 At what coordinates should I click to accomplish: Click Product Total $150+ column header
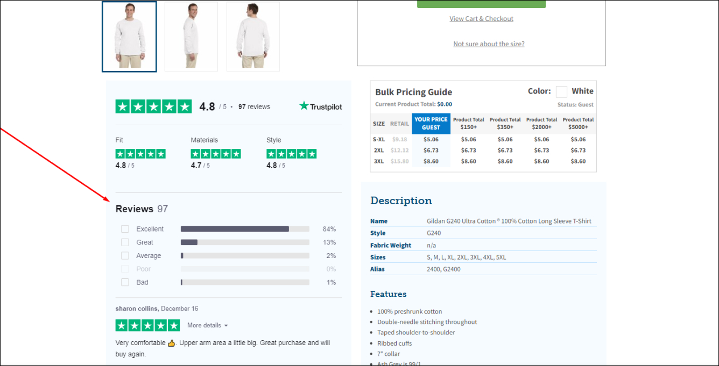coord(468,124)
